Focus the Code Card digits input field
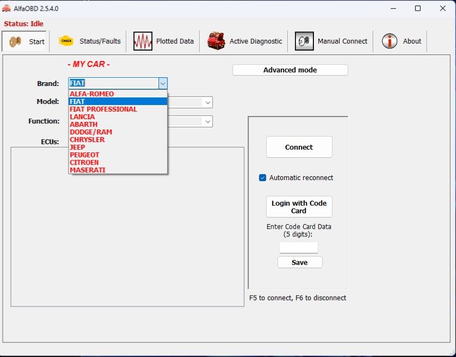The width and height of the screenshot is (456, 357). click(299, 248)
